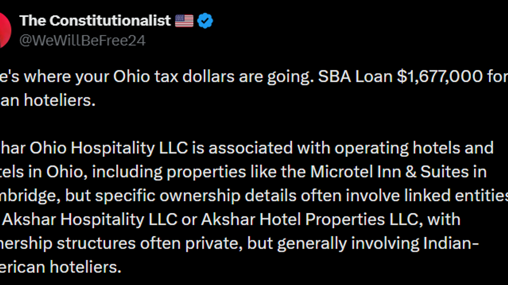Click the US flag emoji next to the name
Viewport: 508px width, 285px height.
point(184,20)
